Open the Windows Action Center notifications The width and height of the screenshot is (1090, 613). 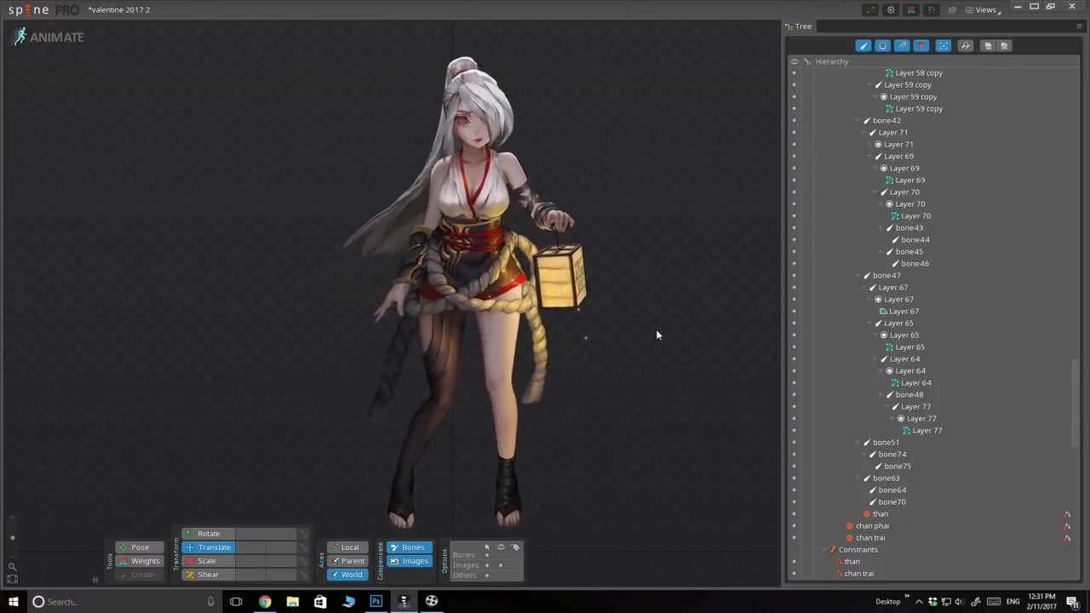[1072, 602]
